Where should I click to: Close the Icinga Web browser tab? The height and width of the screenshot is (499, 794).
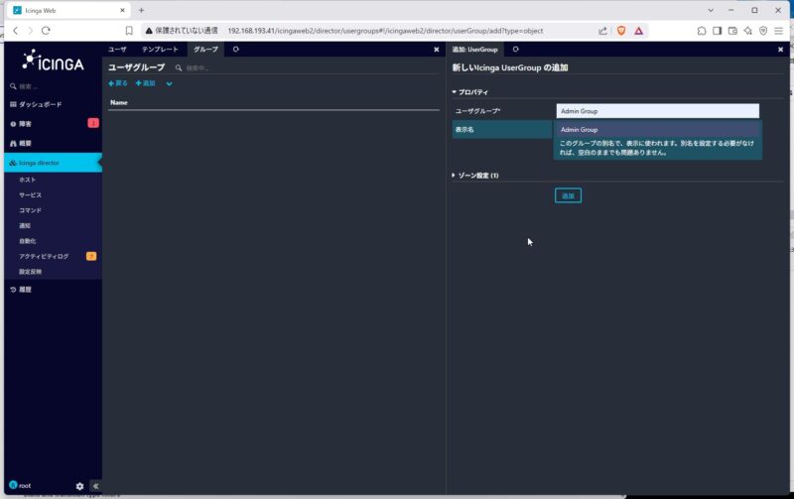tap(122, 10)
